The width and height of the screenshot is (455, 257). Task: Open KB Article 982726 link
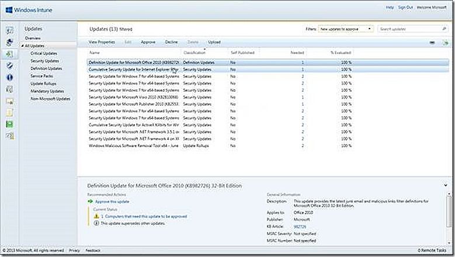click(300, 227)
